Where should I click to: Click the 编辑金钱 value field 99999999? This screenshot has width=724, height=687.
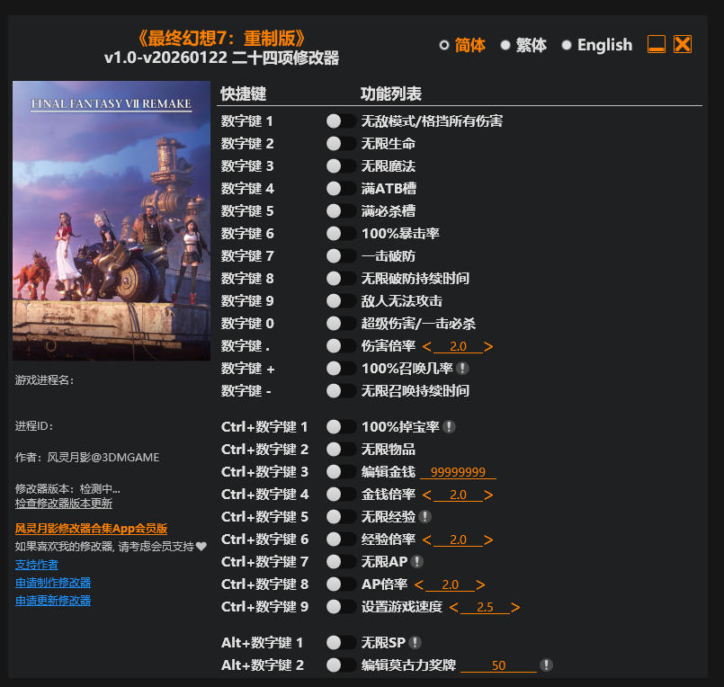pyautogui.click(x=458, y=472)
